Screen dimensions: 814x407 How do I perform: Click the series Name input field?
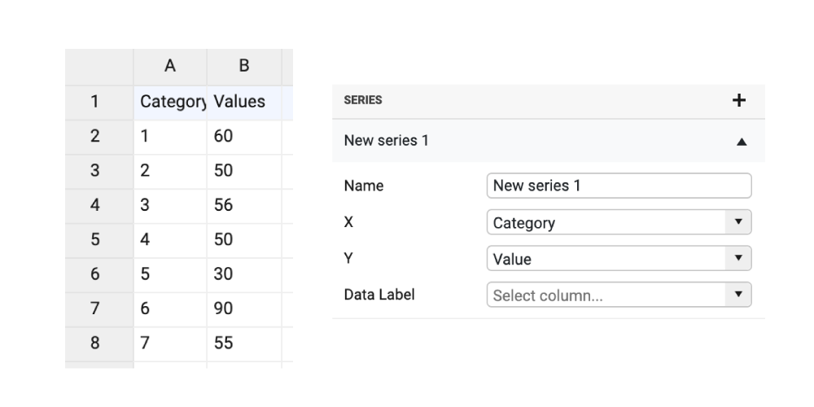619,186
